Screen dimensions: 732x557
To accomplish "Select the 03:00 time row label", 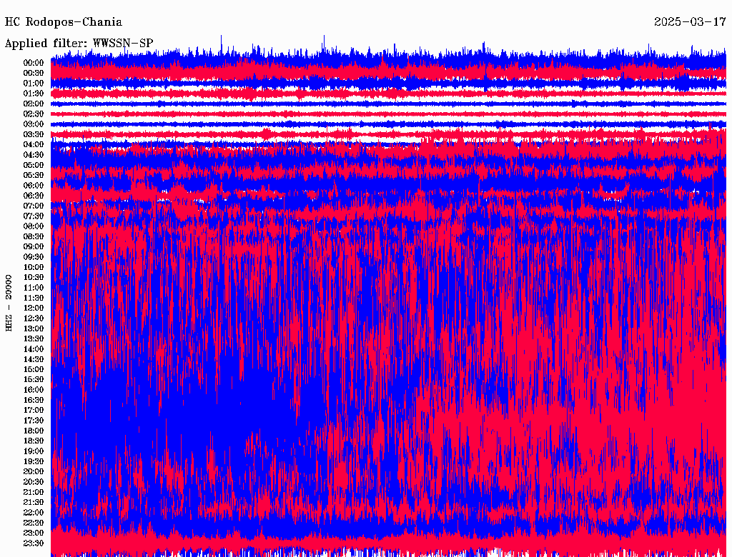I will (34, 124).
